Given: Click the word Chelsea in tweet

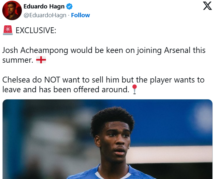Looking at the screenshot, I should pos(16,80).
